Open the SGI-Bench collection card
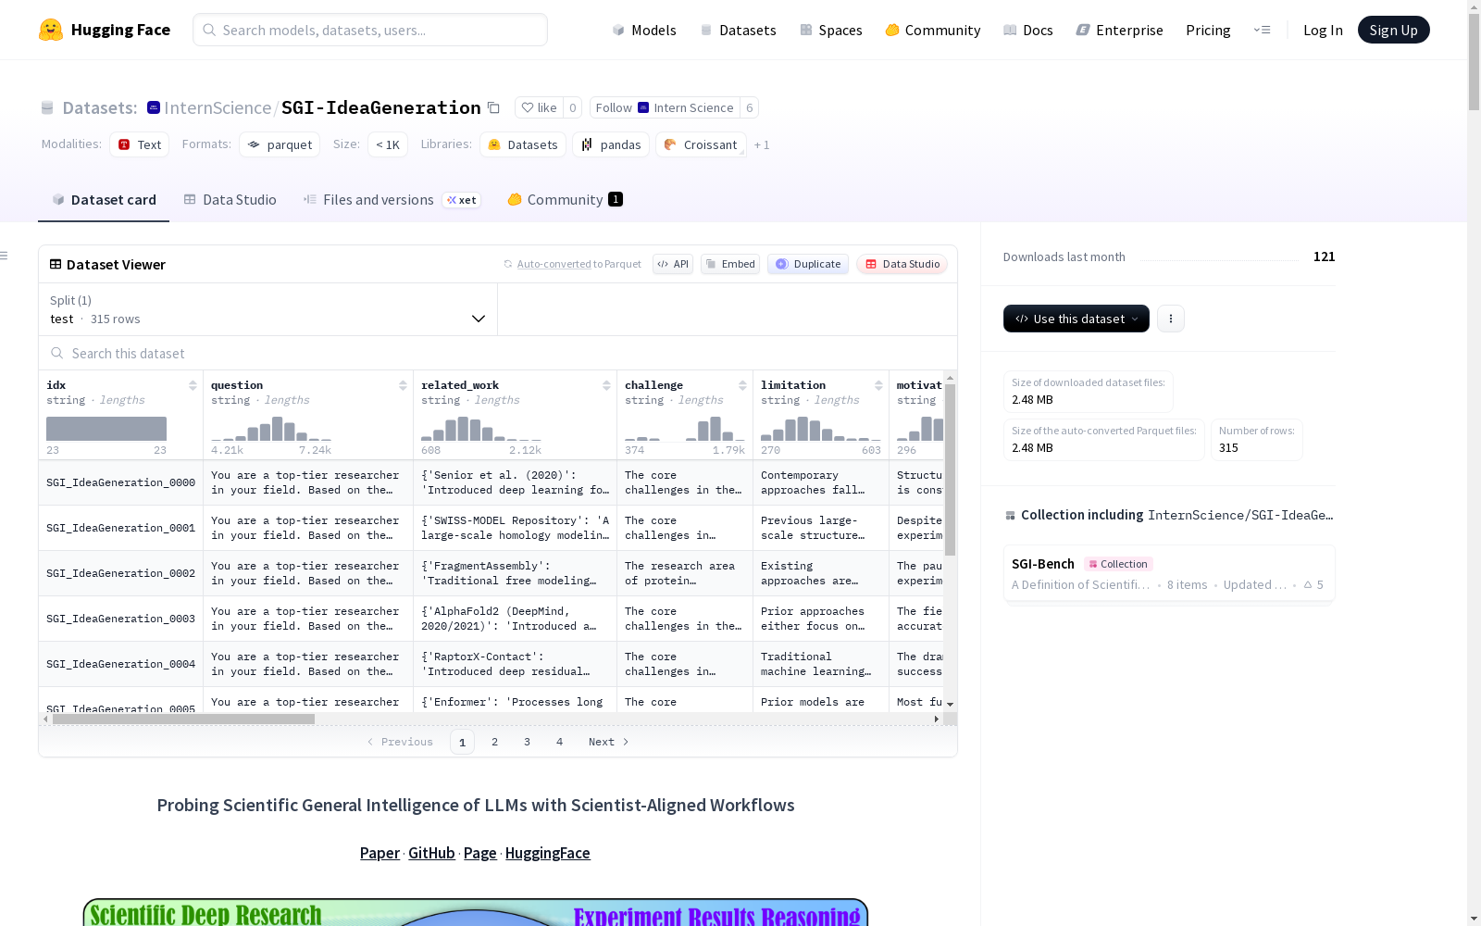The height and width of the screenshot is (926, 1481). pos(1169,573)
